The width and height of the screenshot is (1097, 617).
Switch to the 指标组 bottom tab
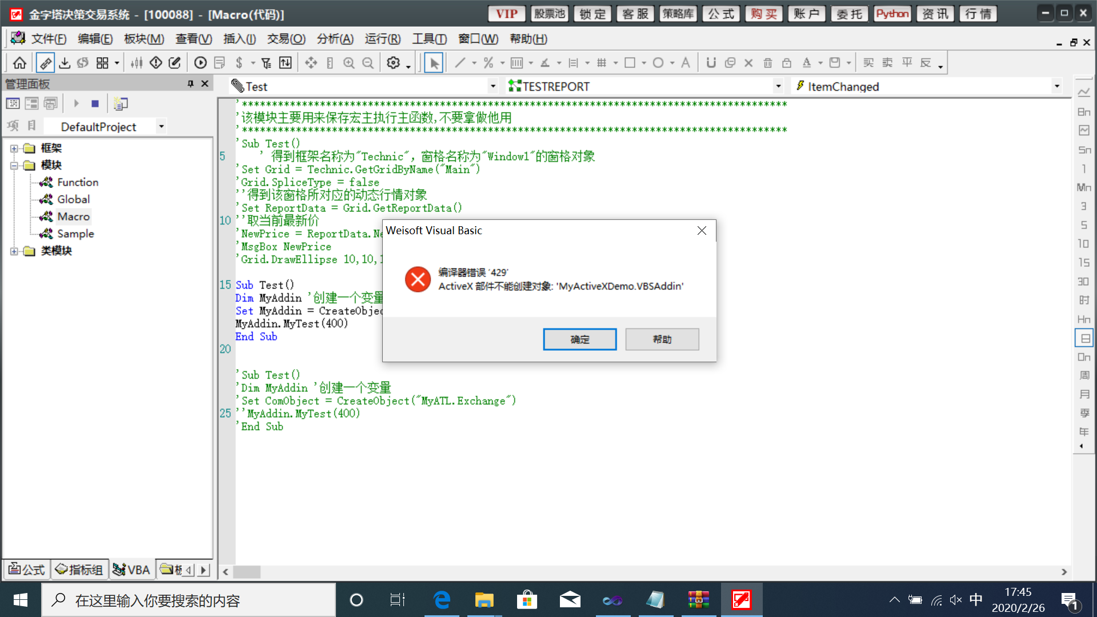pyautogui.click(x=79, y=570)
